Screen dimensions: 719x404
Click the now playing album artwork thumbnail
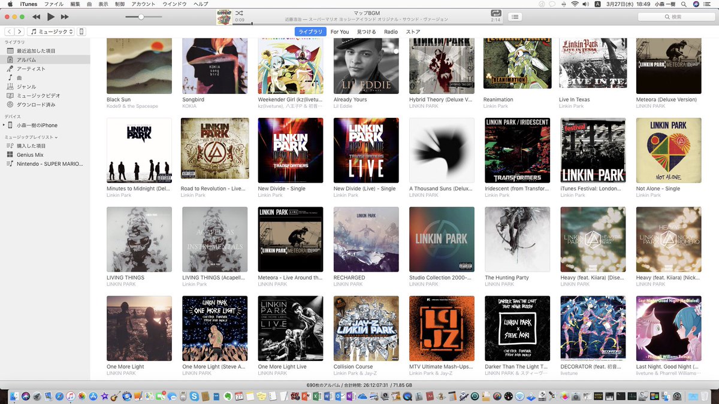(224, 17)
